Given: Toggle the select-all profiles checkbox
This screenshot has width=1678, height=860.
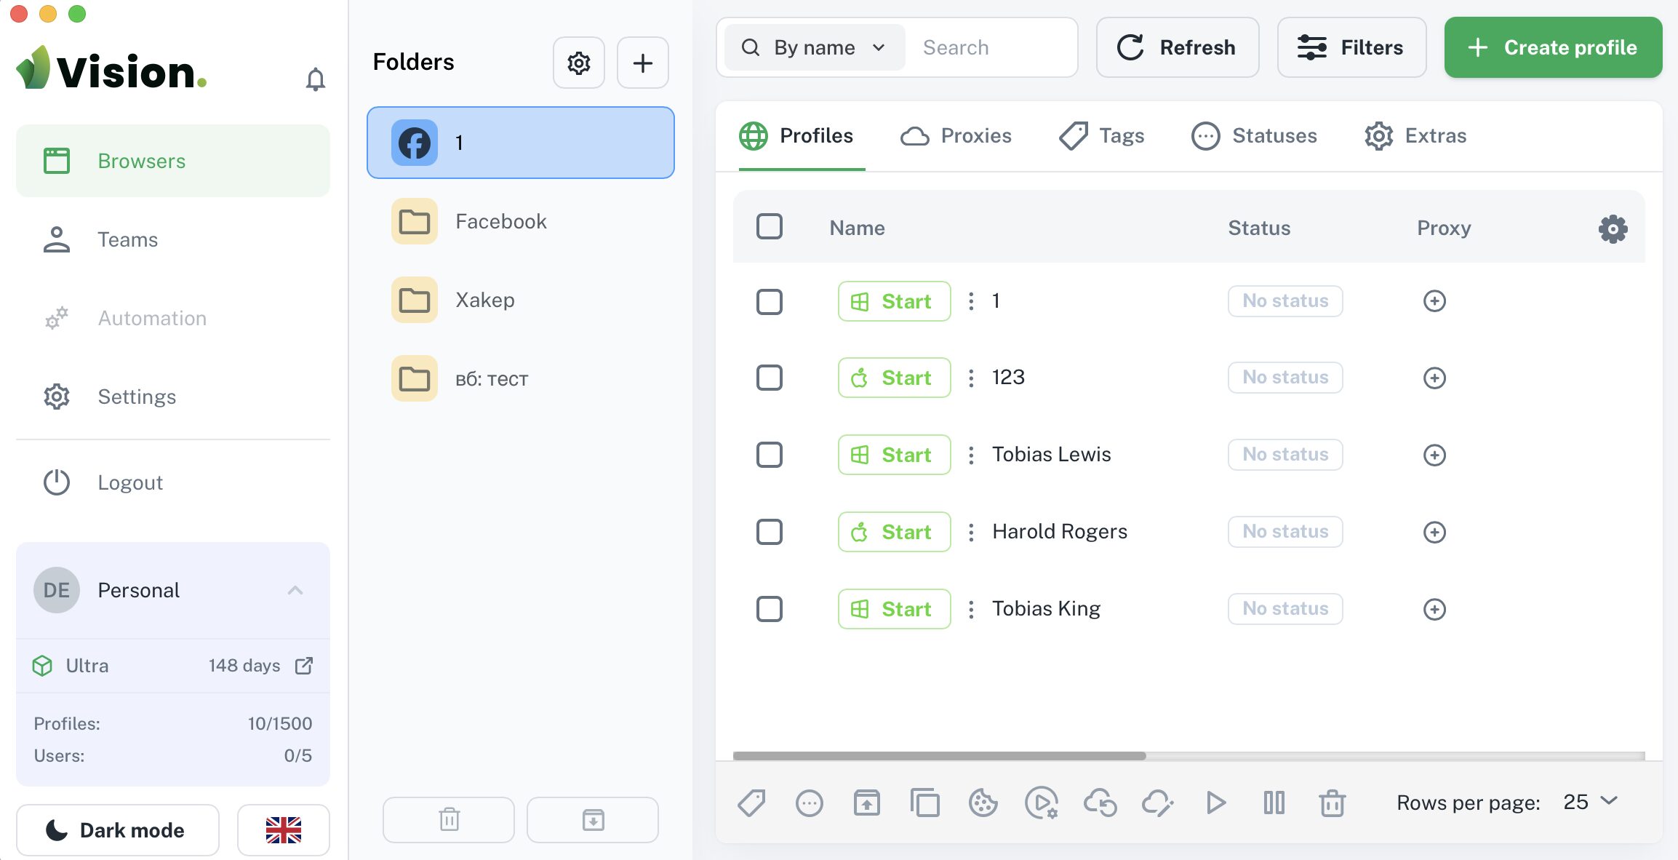Looking at the screenshot, I should pyautogui.click(x=770, y=227).
